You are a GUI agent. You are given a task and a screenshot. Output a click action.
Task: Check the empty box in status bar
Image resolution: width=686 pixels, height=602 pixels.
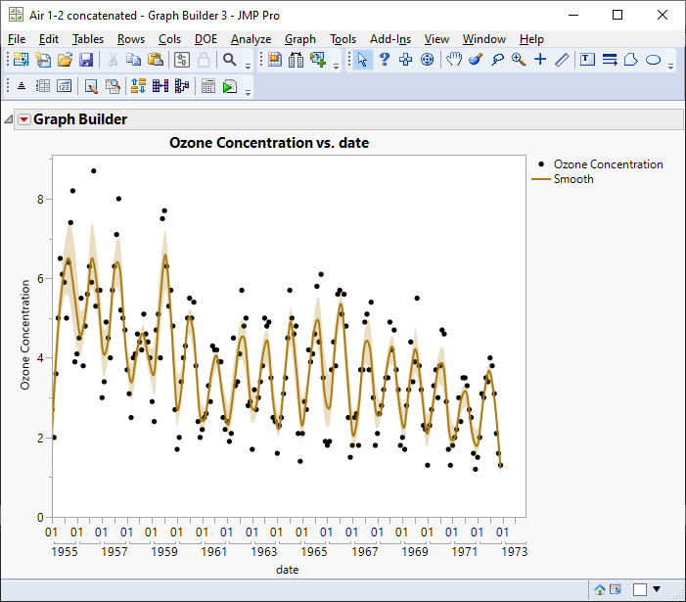(639, 589)
